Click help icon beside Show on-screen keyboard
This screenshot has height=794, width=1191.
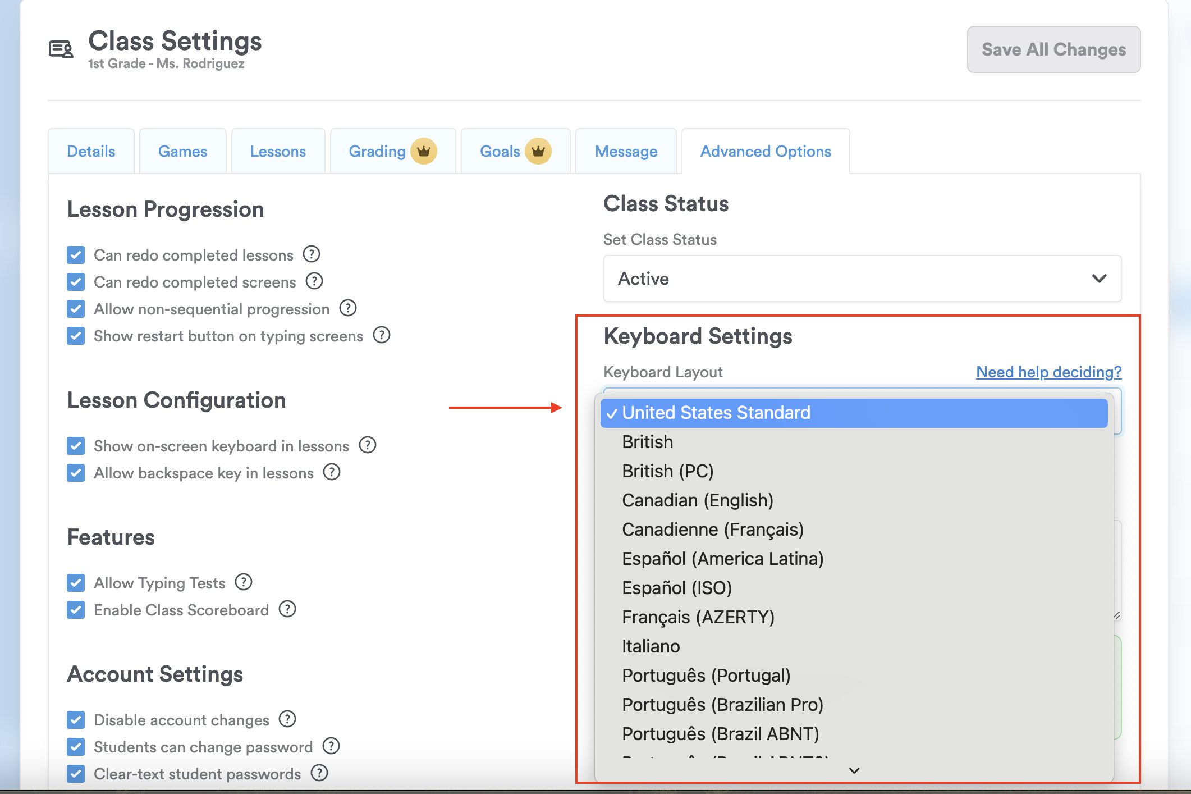pos(368,445)
